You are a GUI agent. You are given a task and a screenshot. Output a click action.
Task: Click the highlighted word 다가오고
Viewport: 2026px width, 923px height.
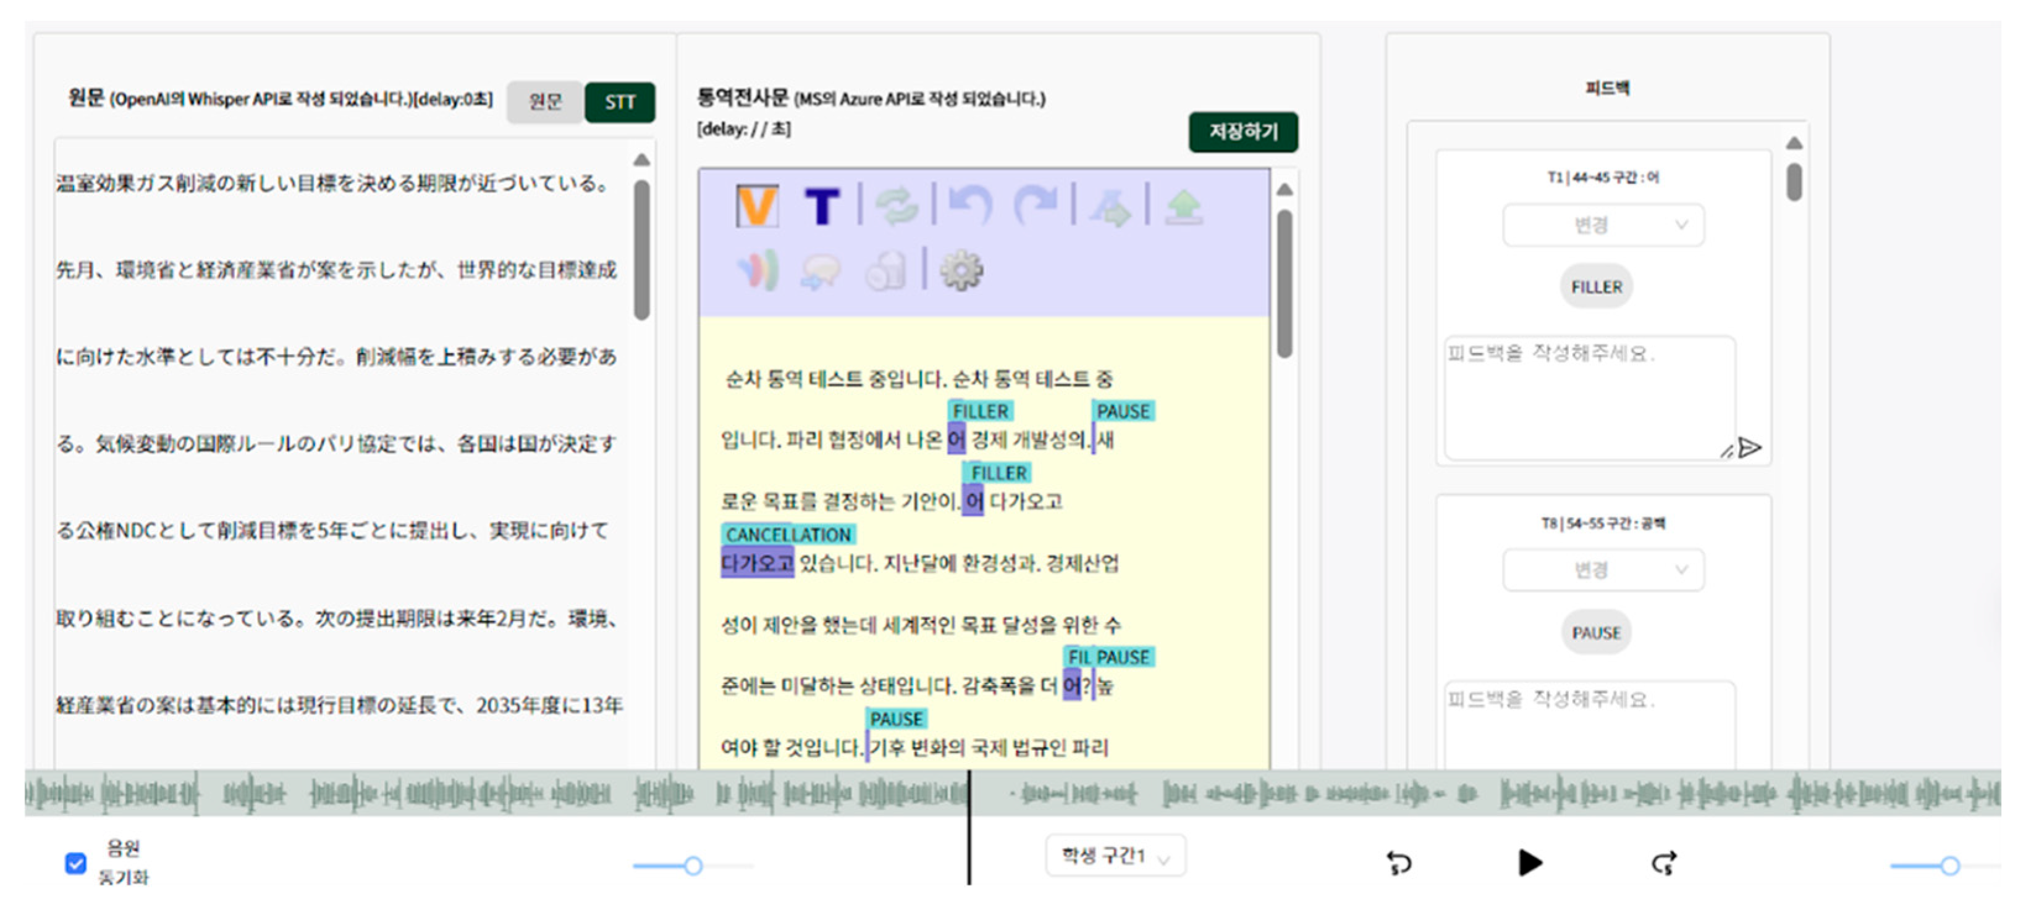click(758, 563)
